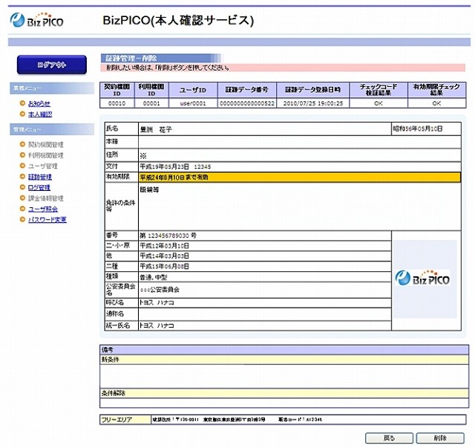Click the ログアウト button
This screenshot has width=475, height=448.
pyautogui.click(x=52, y=65)
